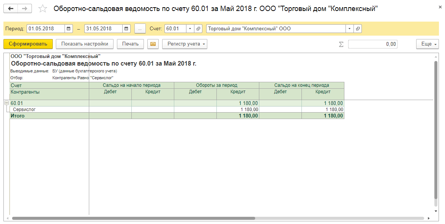Send report by email envelope icon
This screenshot has height=224, width=445.
(153, 44)
